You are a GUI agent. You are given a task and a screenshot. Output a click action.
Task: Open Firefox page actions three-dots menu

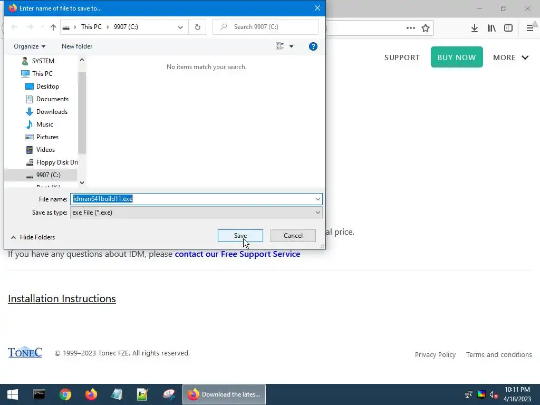pyautogui.click(x=410, y=28)
